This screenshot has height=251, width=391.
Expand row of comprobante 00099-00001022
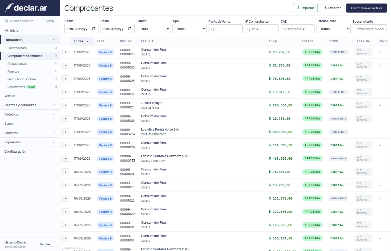[x=66, y=199]
